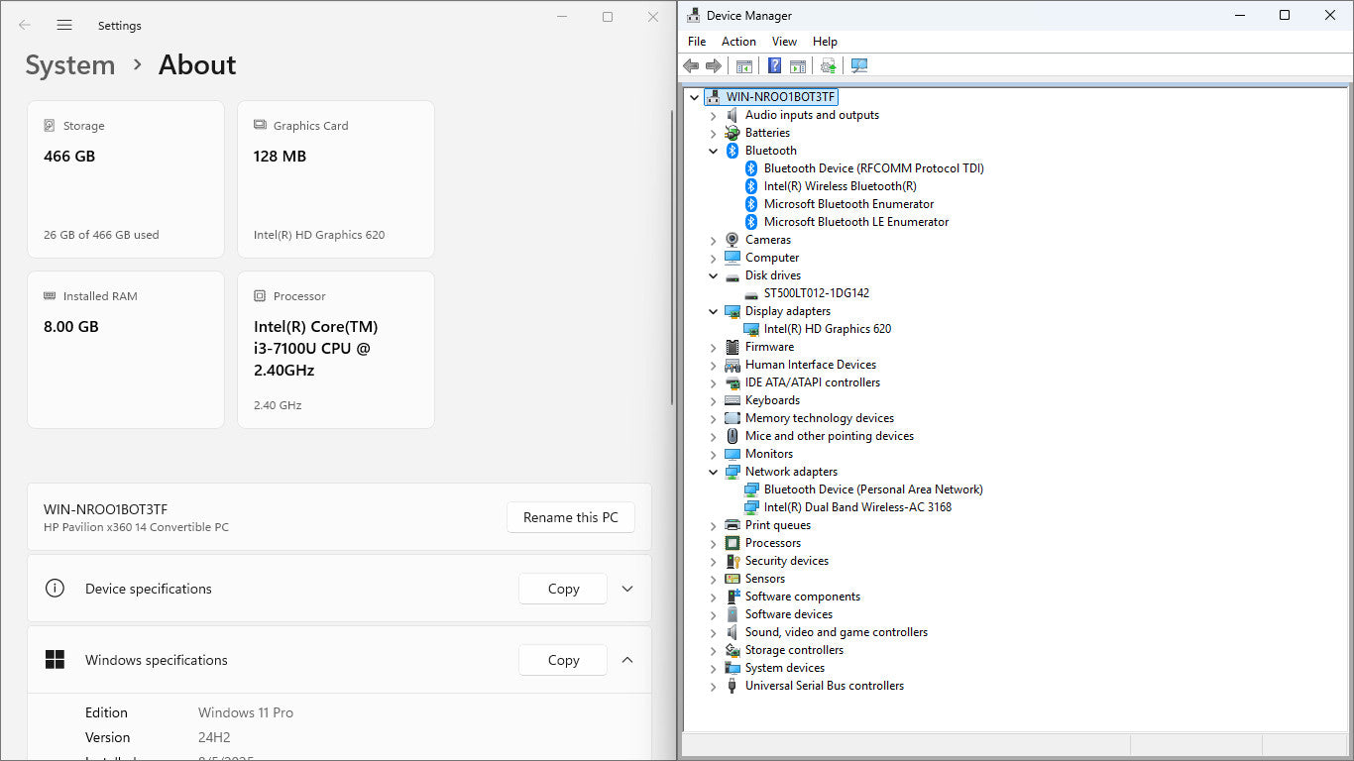
Task: Click the Rename this PC button
Action: coord(570,517)
